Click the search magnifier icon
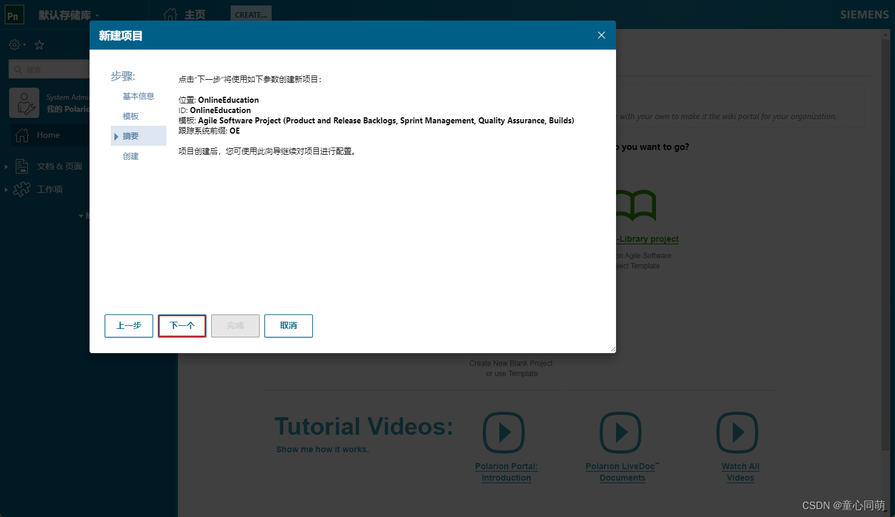Screen dimensions: 895x517 point(18,70)
